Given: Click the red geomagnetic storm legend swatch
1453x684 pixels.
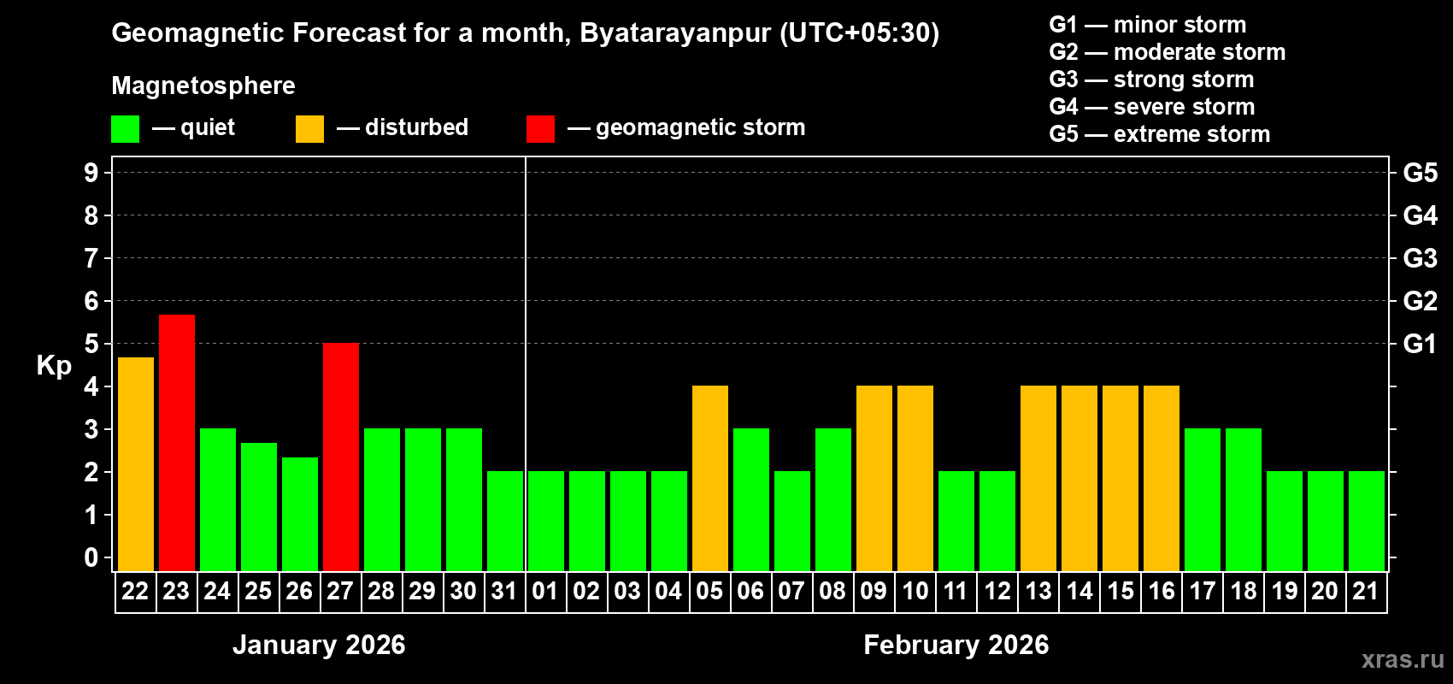Looking at the screenshot, I should coord(541,129).
